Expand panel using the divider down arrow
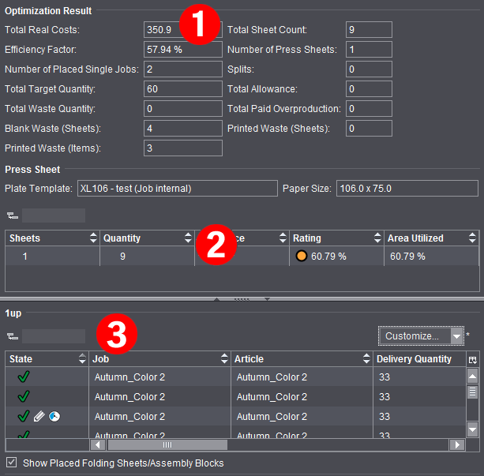 [267, 299]
